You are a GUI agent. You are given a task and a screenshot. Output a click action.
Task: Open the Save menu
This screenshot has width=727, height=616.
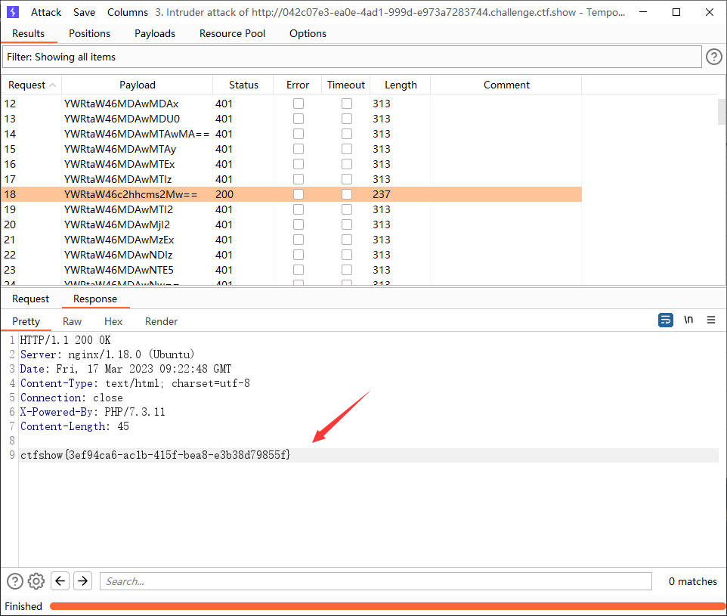pyautogui.click(x=84, y=13)
